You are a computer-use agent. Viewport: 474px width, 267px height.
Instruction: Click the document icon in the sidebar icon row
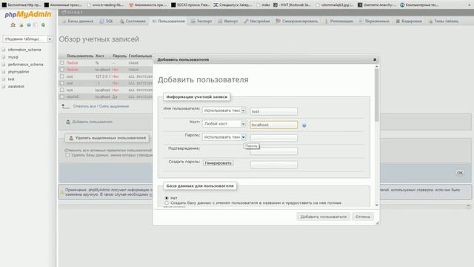pyautogui.click(x=35, y=25)
